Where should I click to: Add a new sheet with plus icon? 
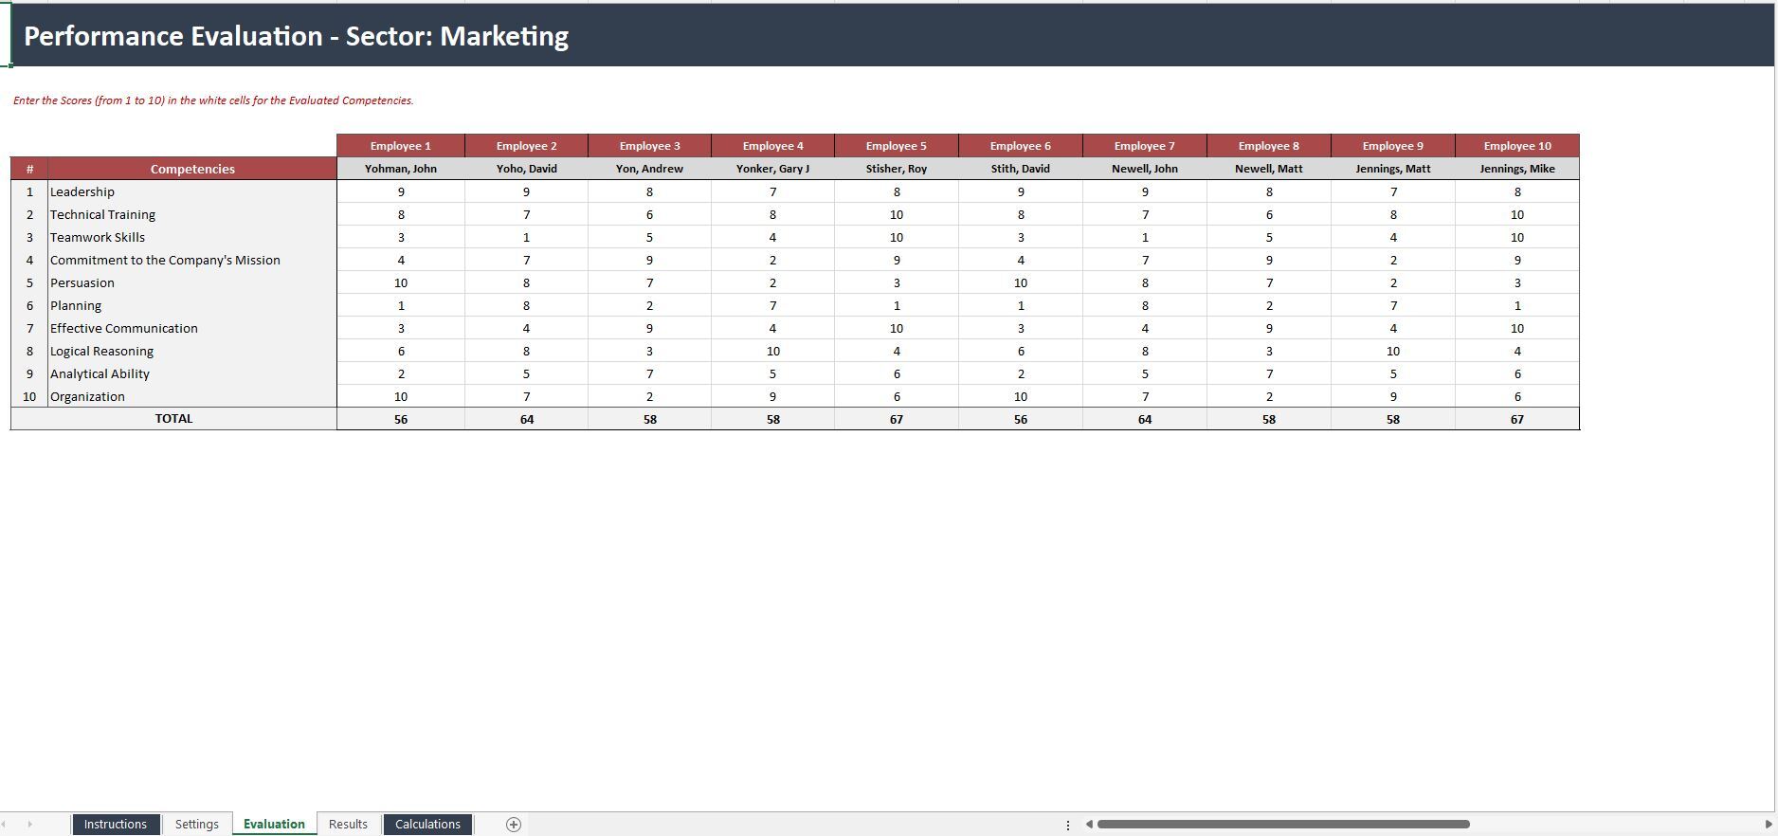(514, 825)
